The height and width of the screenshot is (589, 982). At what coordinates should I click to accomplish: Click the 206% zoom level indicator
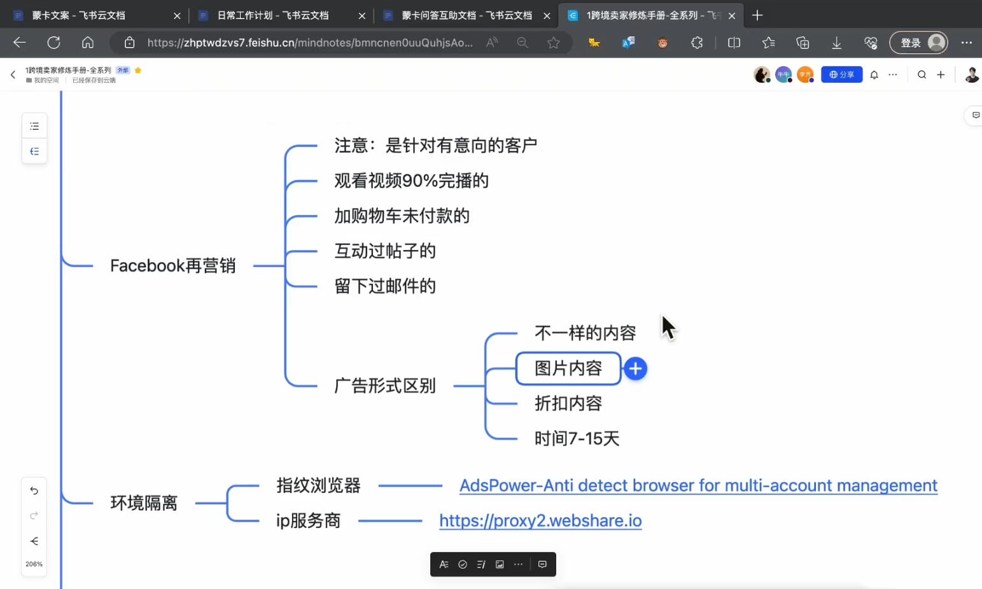click(34, 564)
